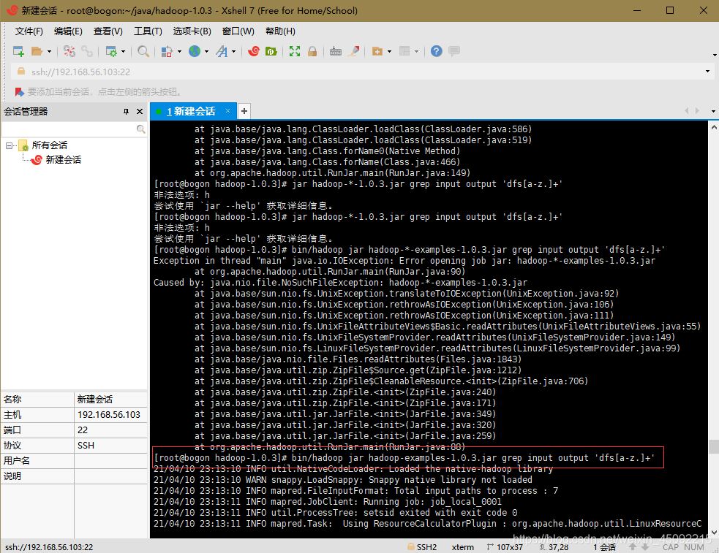Viewport: 719px width, 553px height.
Task: Toggle pin on session manager panel
Action: (126, 111)
